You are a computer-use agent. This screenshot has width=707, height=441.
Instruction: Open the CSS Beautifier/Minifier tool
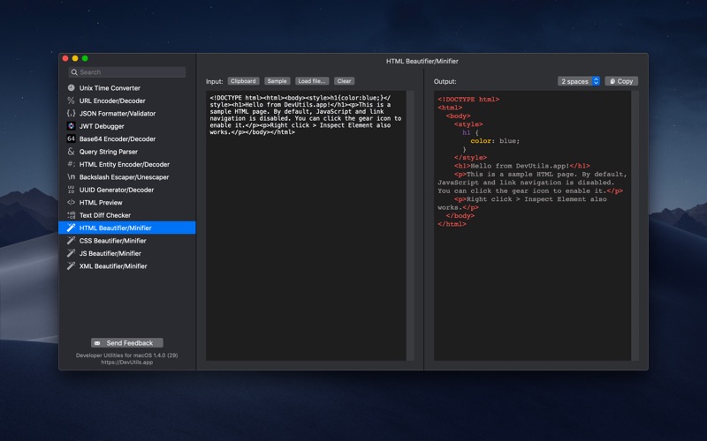(112, 241)
